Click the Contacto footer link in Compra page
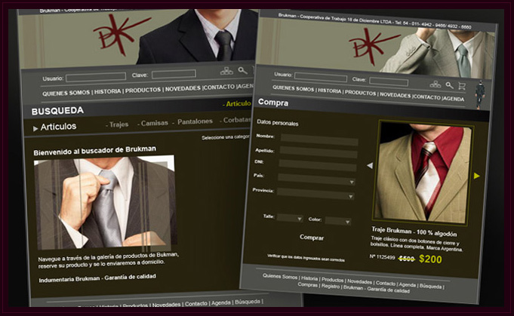The image size is (514, 316). coord(386,283)
